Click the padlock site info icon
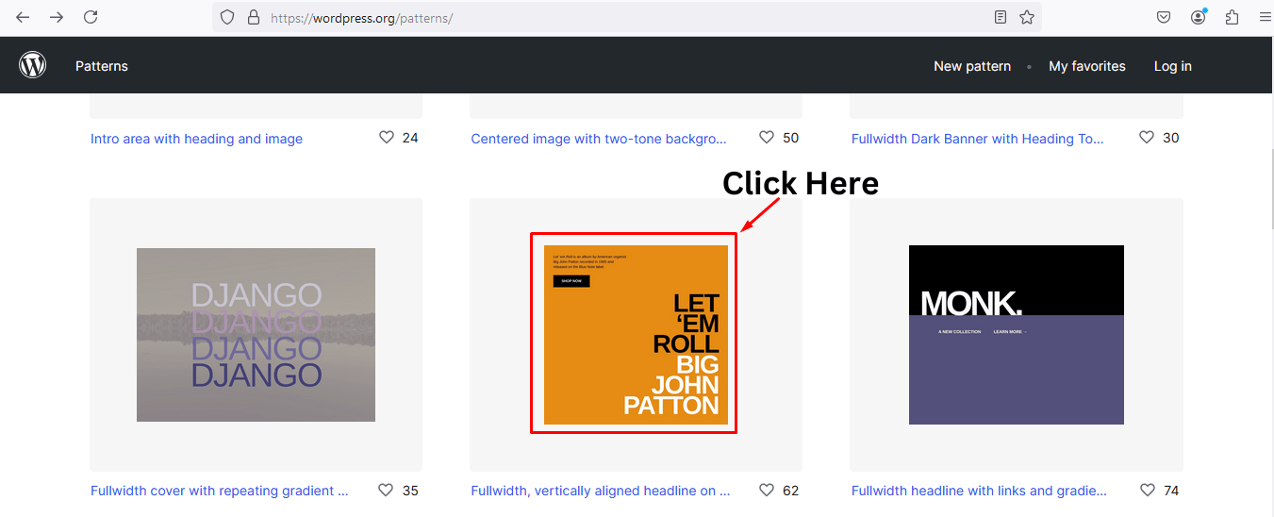 click(x=252, y=17)
